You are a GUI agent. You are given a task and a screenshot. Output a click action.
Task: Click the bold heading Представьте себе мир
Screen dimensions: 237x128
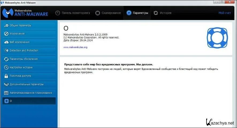click(x=109, y=64)
